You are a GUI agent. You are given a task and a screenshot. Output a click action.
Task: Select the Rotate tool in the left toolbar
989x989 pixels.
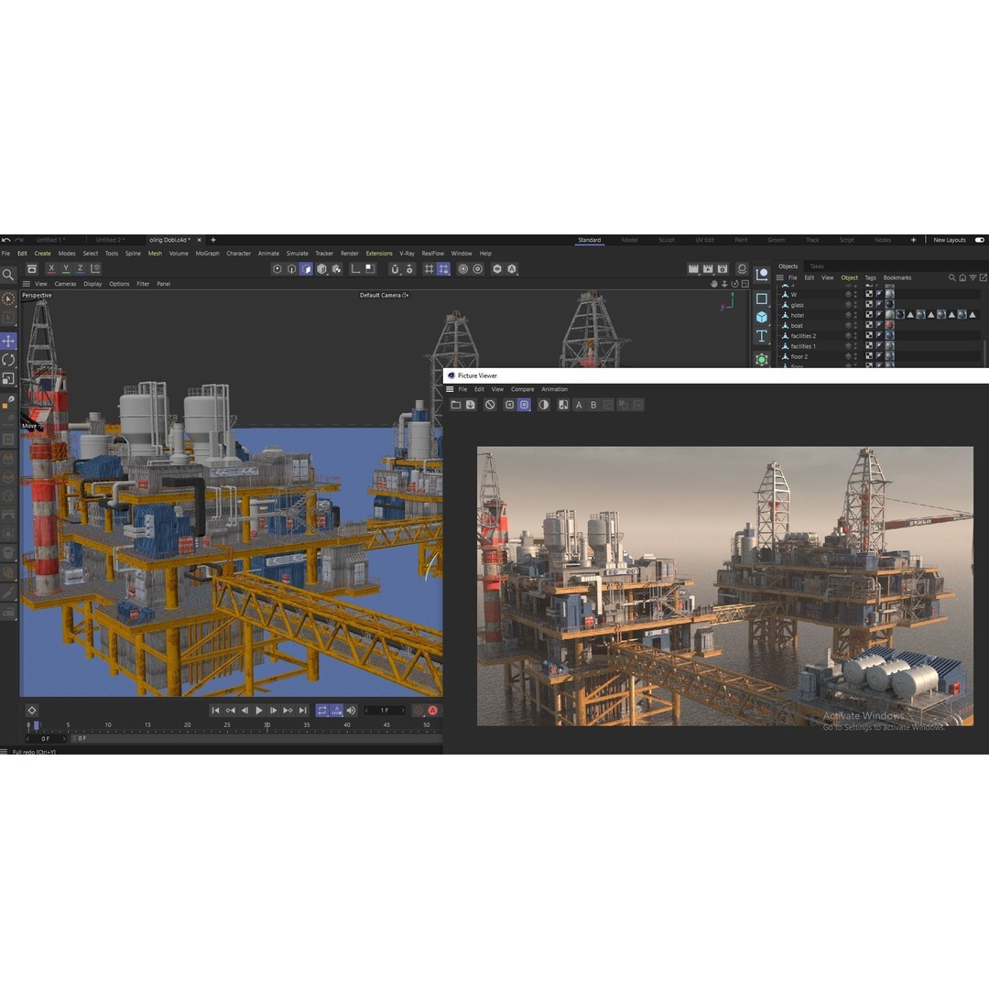pos(6,360)
